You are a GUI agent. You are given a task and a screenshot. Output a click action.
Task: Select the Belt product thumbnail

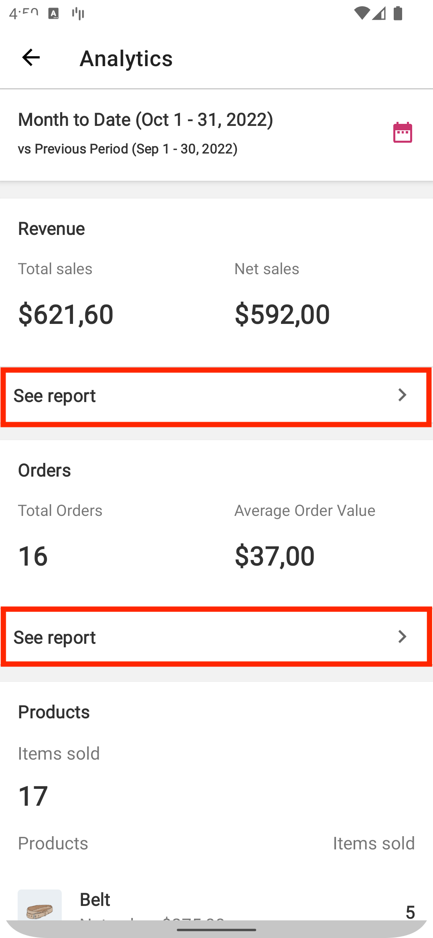click(39, 906)
